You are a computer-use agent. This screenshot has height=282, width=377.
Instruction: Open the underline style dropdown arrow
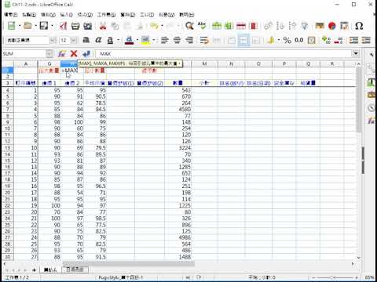click(119, 40)
